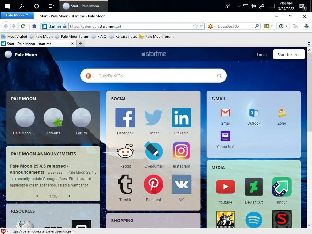Click the site identity start.me padlock

55,26
